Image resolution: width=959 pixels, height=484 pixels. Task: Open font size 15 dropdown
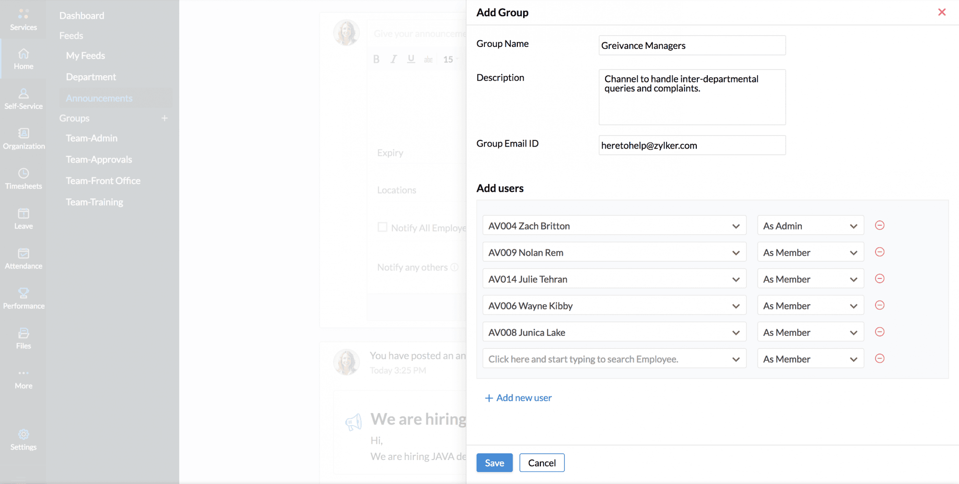tap(451, 59)
